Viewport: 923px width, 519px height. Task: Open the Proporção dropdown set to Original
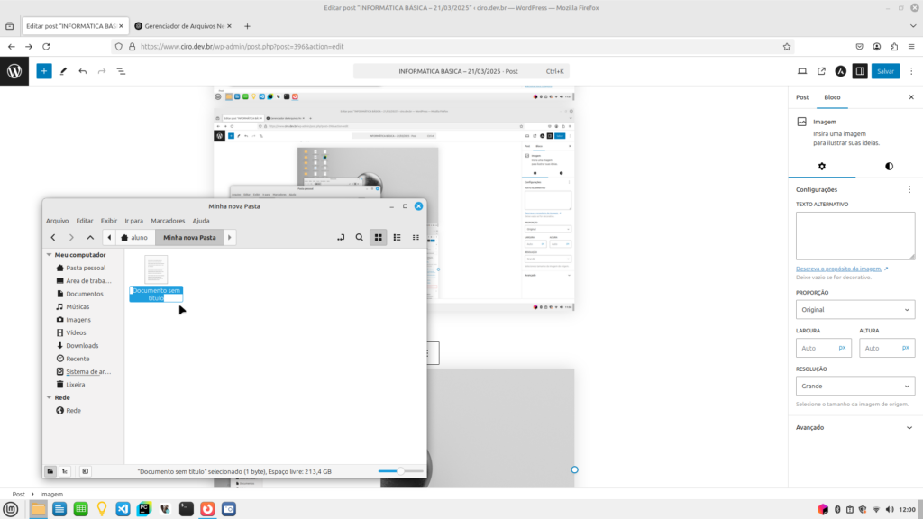855,309
